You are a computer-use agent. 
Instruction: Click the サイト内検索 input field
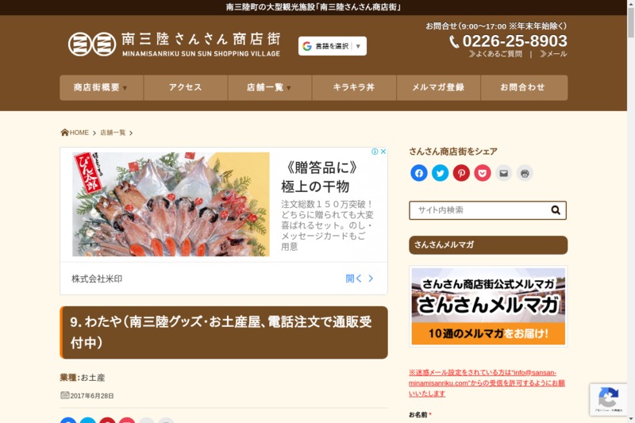pos(480,210)
